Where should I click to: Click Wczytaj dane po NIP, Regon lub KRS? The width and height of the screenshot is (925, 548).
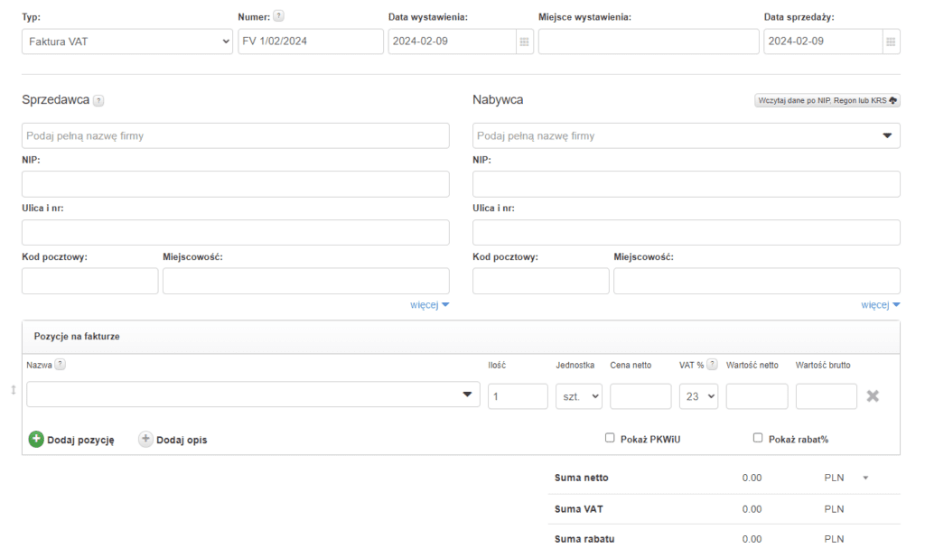827,100
